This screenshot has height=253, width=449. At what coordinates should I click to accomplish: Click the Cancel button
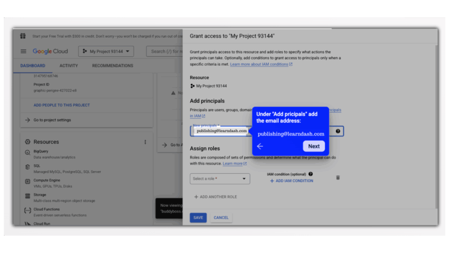221,218
